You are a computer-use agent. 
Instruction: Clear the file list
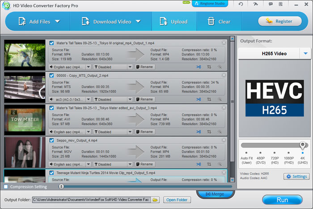(x=219, y=21)
